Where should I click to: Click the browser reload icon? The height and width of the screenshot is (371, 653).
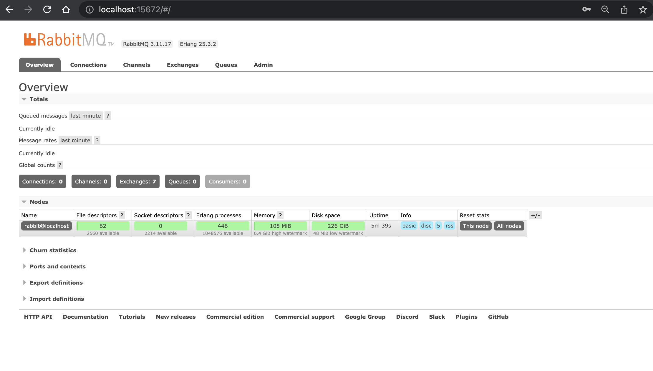point(47,10)
